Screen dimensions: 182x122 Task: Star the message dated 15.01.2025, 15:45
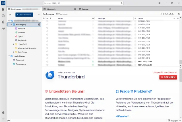(47, 61)
